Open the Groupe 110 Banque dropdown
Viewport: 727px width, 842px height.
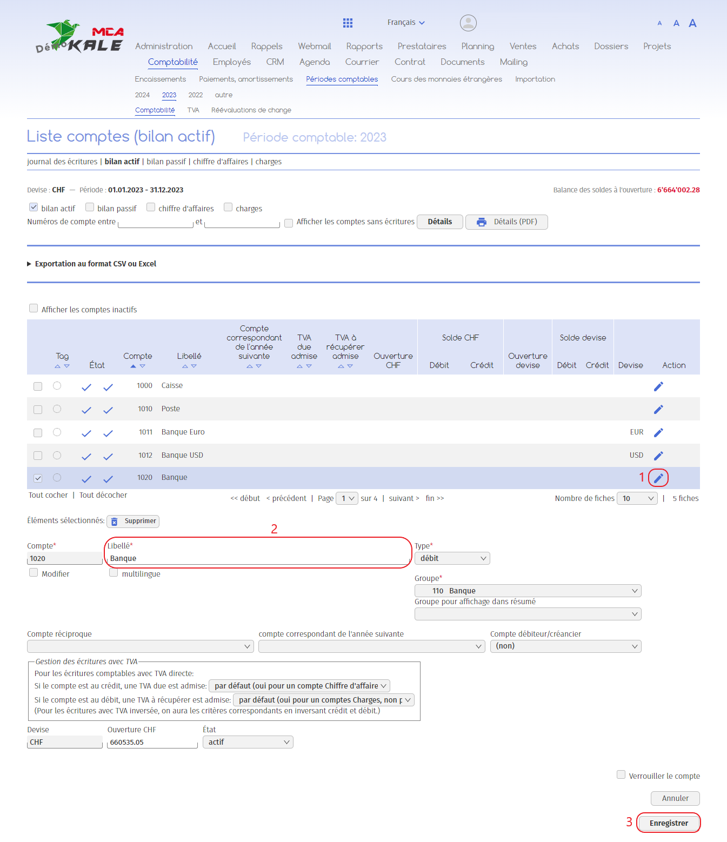click(528, 591)
